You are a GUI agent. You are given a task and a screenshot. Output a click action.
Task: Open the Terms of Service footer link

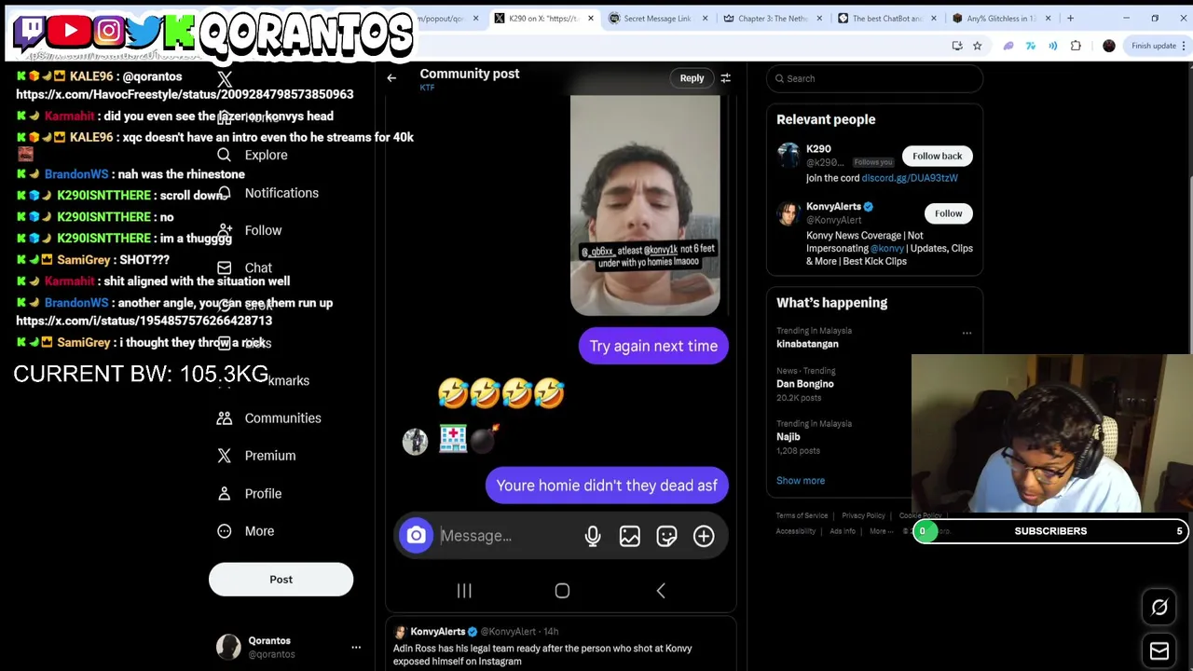point(802,515)
